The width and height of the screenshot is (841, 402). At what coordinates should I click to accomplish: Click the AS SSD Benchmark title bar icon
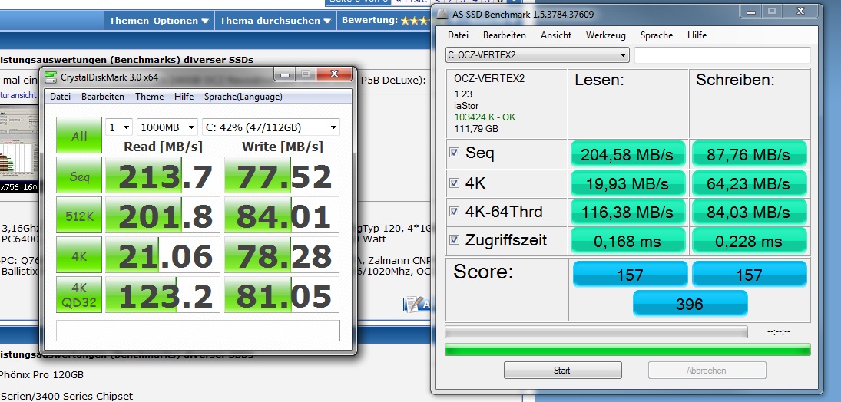442,15
